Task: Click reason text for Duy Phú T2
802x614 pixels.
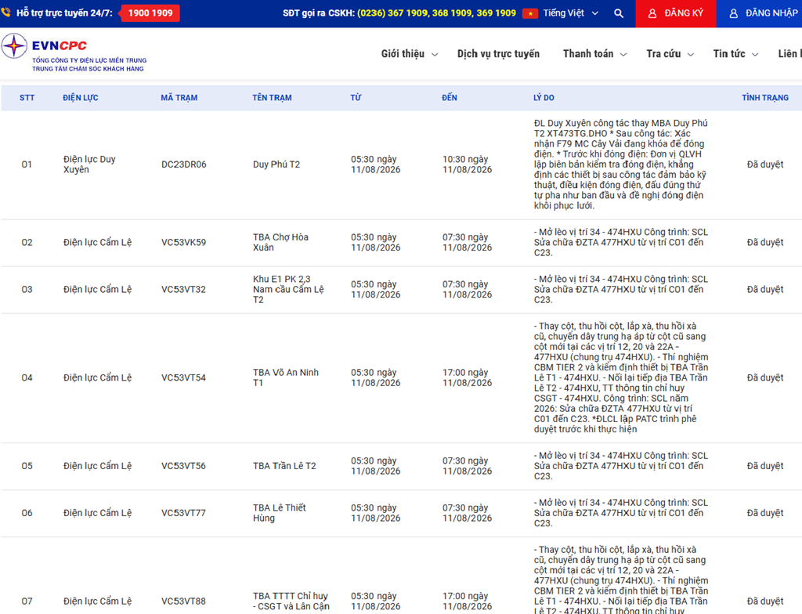Action: 620,164
